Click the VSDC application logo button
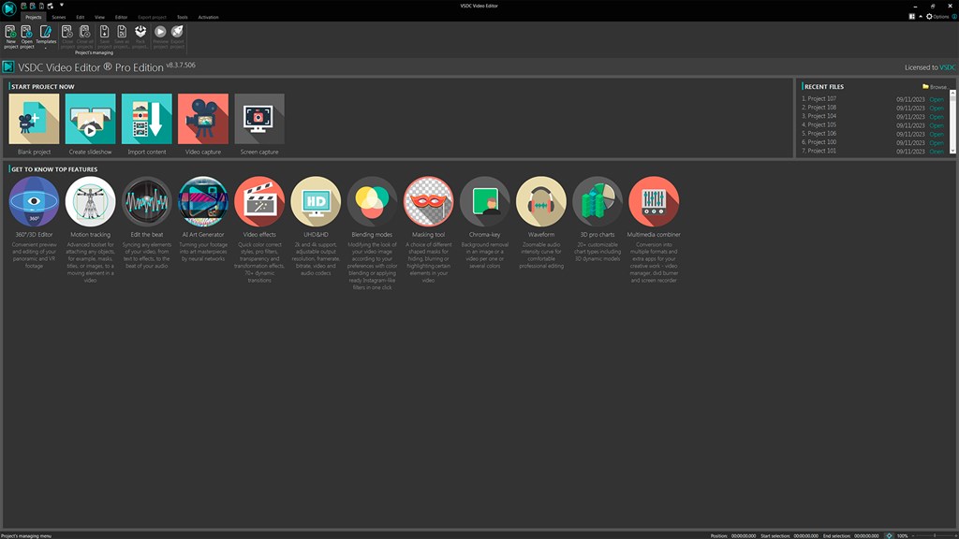This screenshot has width=959, height=539. coord(9,7)
